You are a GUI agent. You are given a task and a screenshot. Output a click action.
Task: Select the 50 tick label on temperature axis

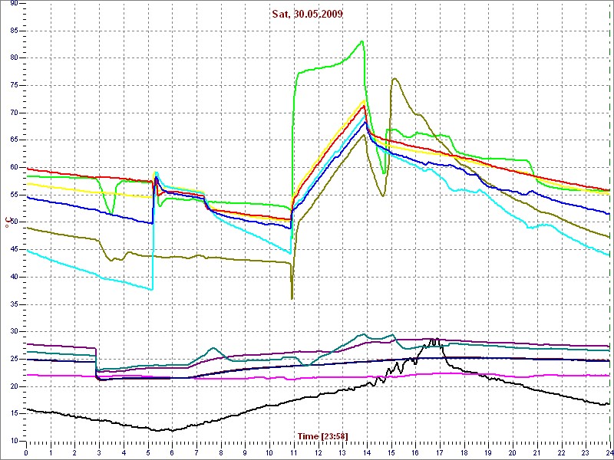coord(13,222)
